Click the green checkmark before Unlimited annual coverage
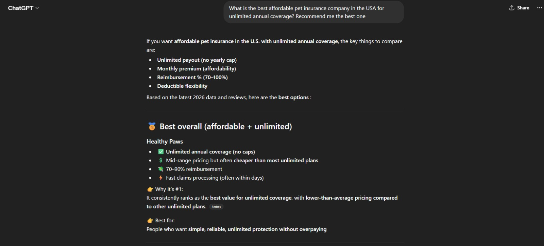Screen dimensions: 544x246 [x=161, y=151]
